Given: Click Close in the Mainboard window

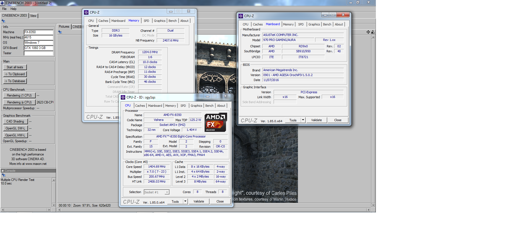Looking at the screenshot, I should [338, 120].
